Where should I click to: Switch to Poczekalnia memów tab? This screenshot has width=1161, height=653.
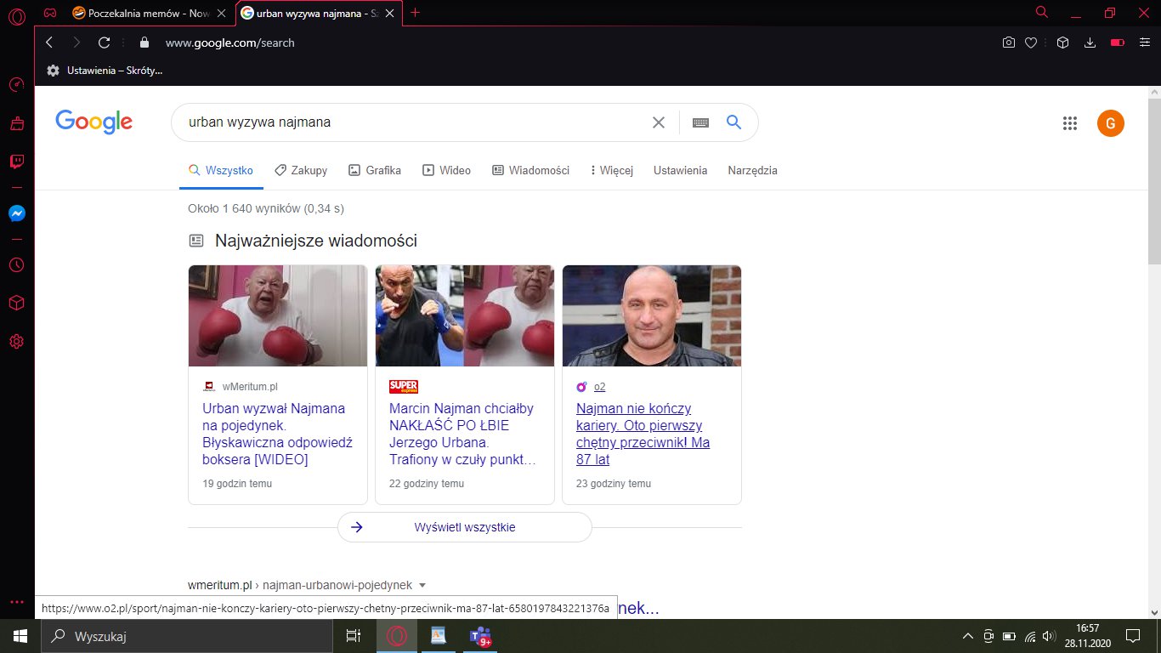point(150,13)
